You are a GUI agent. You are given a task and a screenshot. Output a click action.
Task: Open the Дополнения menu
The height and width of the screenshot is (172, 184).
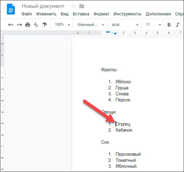[x=158, y=14]
